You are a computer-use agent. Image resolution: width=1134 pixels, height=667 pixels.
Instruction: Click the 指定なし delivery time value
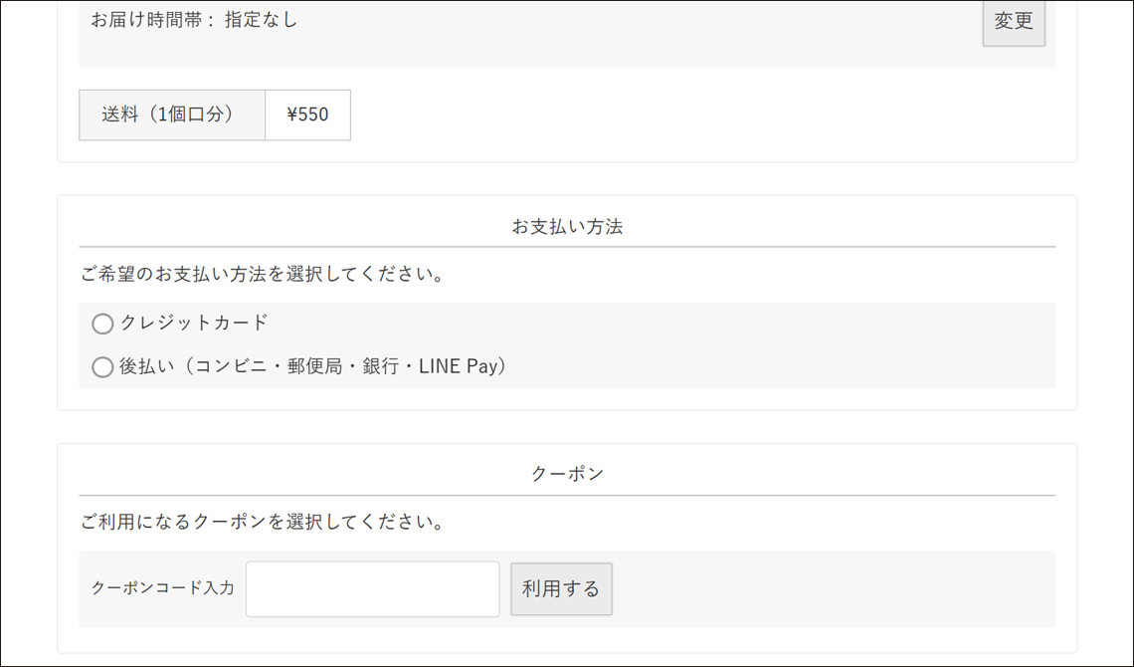262,19
